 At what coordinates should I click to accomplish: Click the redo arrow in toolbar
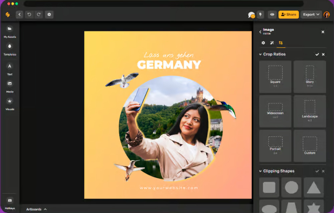(x=39, y=14)
